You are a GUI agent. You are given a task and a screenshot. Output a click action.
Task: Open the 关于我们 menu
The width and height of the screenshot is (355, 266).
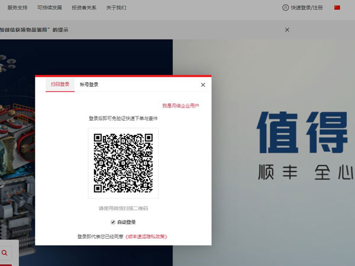115,8
